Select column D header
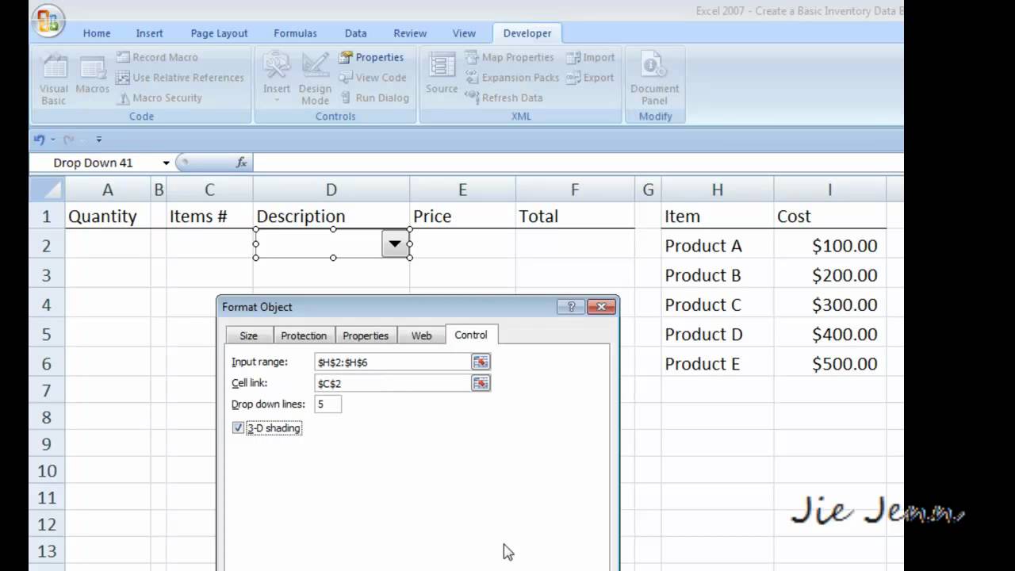This screenshot has width=1015, height=571. point(331,190)
